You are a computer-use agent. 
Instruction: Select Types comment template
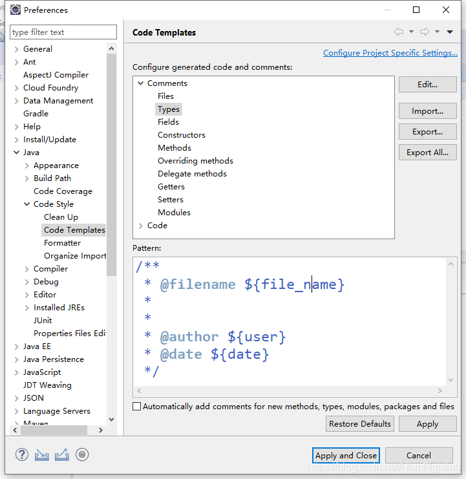(x=169, y=109)
